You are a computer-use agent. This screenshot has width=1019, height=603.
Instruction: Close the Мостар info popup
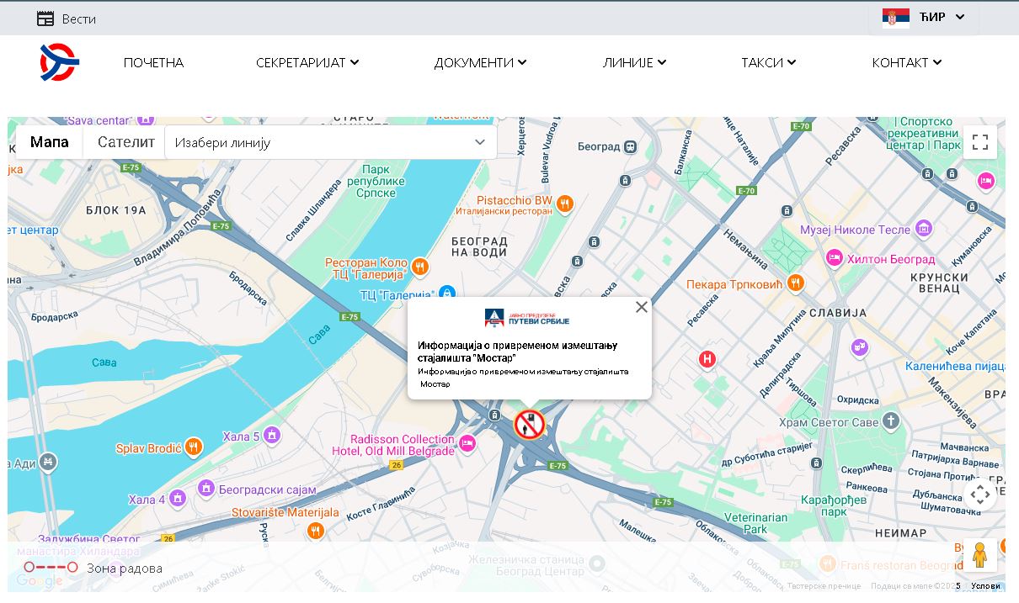[x=642, y=307]
